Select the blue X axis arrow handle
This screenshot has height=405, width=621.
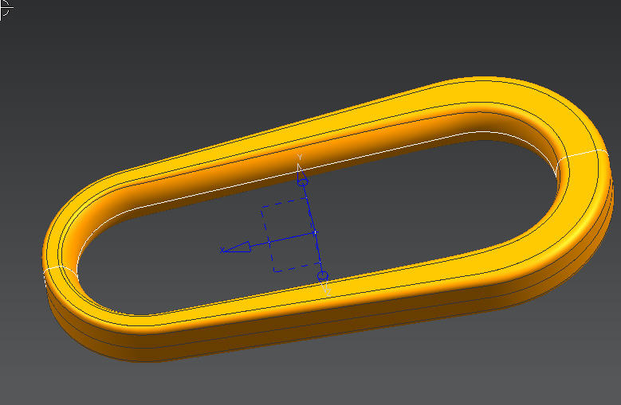[238, 247]
